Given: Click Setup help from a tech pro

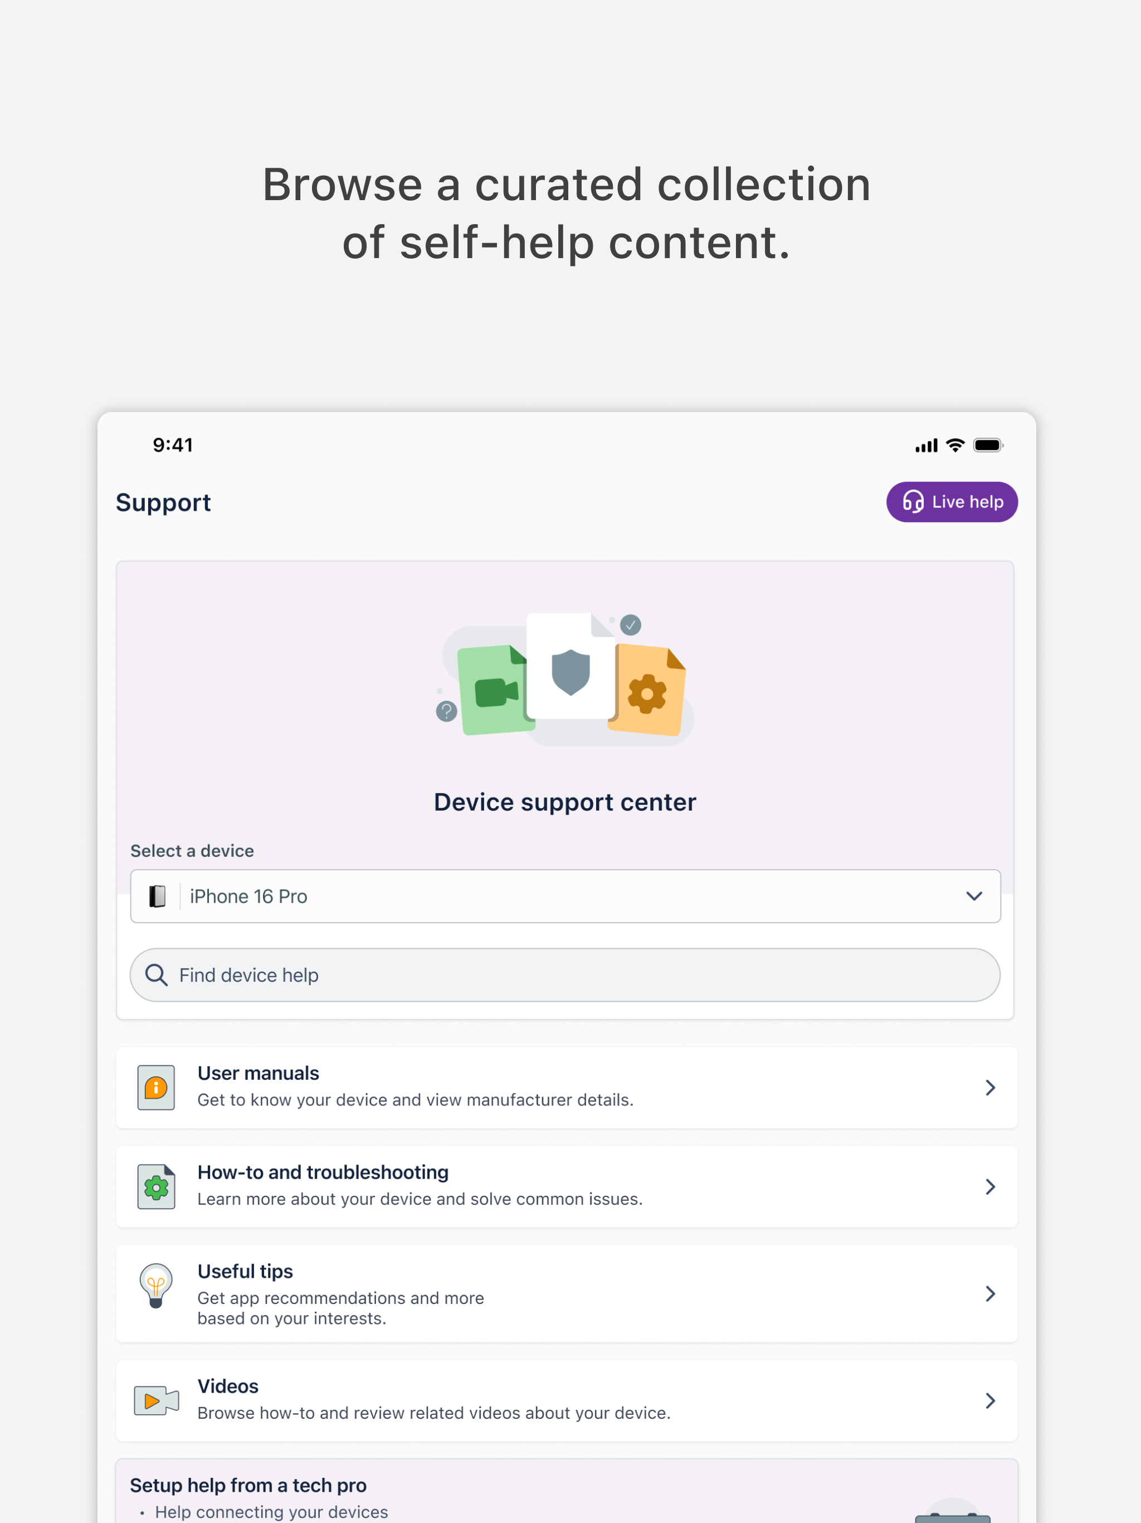Looking at the screenshot, I should pyautogui.click(x=248, y=1485).
